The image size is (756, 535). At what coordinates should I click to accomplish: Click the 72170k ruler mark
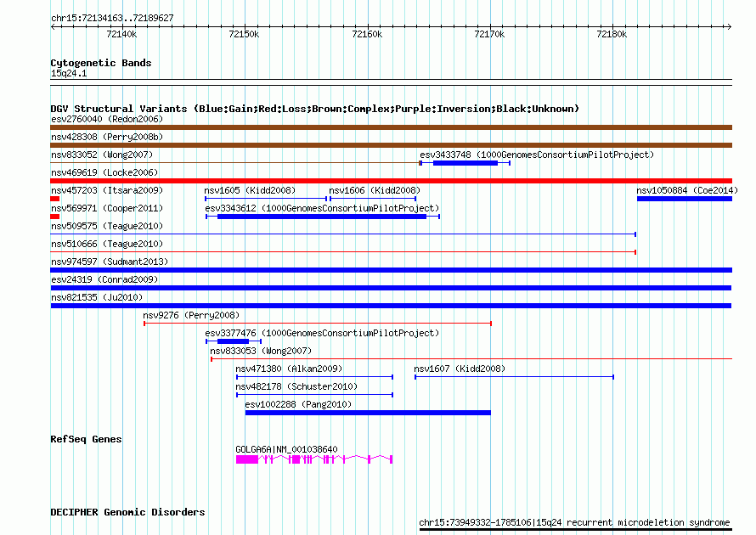click(x=489, y=34)
